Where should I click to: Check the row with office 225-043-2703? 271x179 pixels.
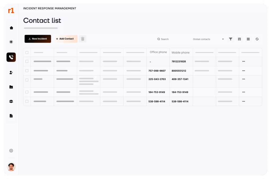tap(27, 80)
